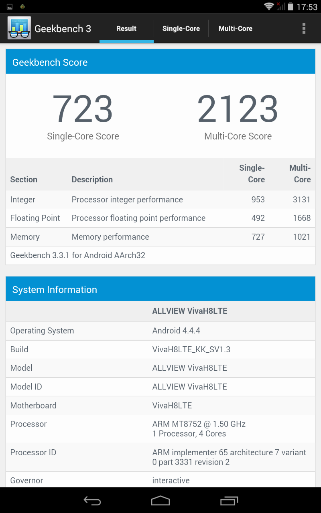Tap the Operating System Android 4.4.4 row
This screenshot has height=513, width=321.
pyautogui.click(x=160, y=331)
